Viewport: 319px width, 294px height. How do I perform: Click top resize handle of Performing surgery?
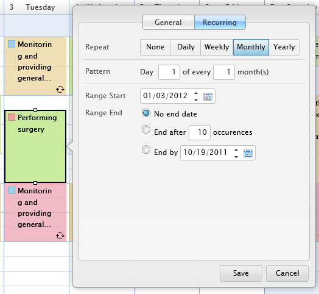35,110
